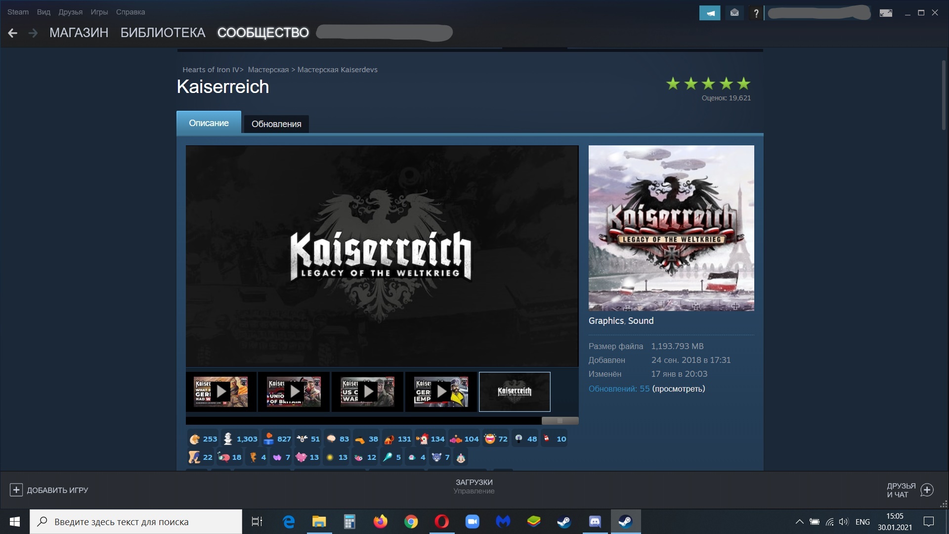The height and width of the screenshot is (534, 949).
Task: Go to БИБЛИОТЕКА section
Action: pos(163,33)
